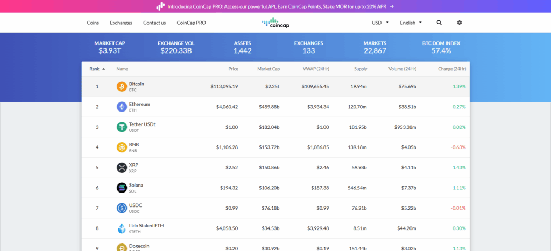Open the Contact us link
551x251 pixels.
154,23
